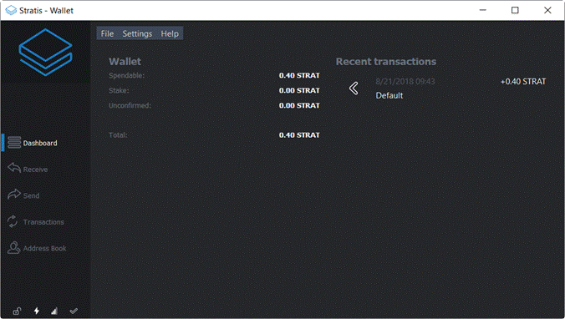Click the Receive arrow icon
The image size is (565, 319).
tap(14, 167)
